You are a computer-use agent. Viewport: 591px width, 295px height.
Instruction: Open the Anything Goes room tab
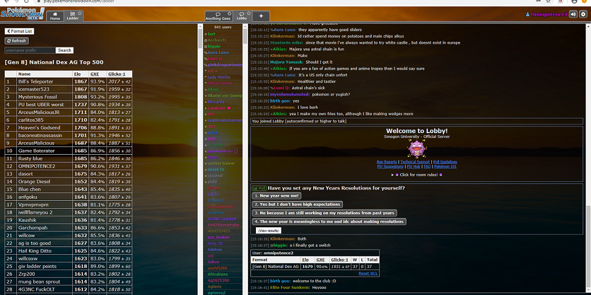218,16
